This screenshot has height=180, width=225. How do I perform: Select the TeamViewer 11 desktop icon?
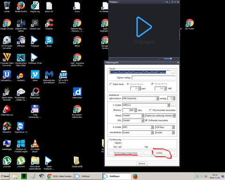[x=21, y=127]
